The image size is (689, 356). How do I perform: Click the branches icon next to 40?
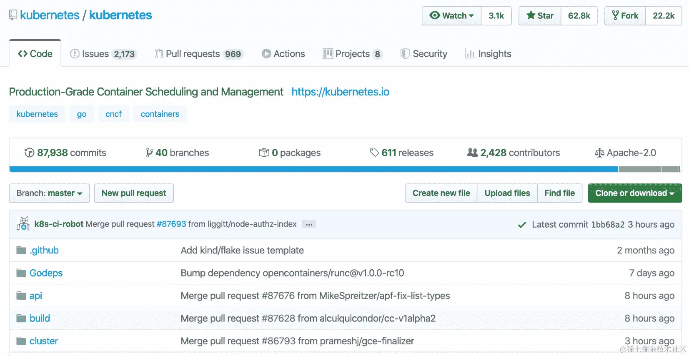(149, 153)
